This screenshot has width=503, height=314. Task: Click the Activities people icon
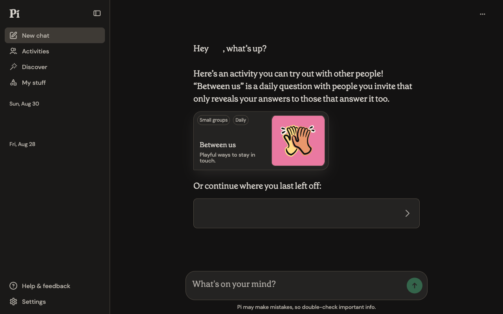13,51
